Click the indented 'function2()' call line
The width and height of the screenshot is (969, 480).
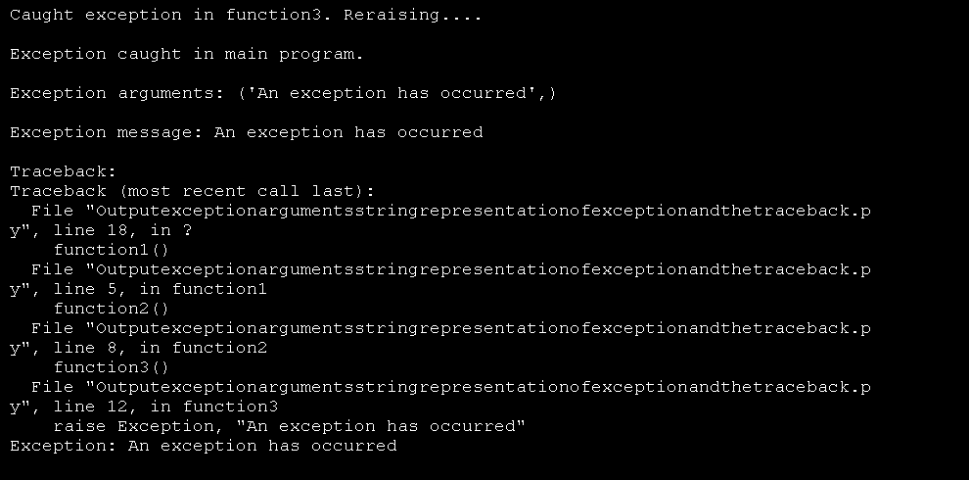[112, 310]
